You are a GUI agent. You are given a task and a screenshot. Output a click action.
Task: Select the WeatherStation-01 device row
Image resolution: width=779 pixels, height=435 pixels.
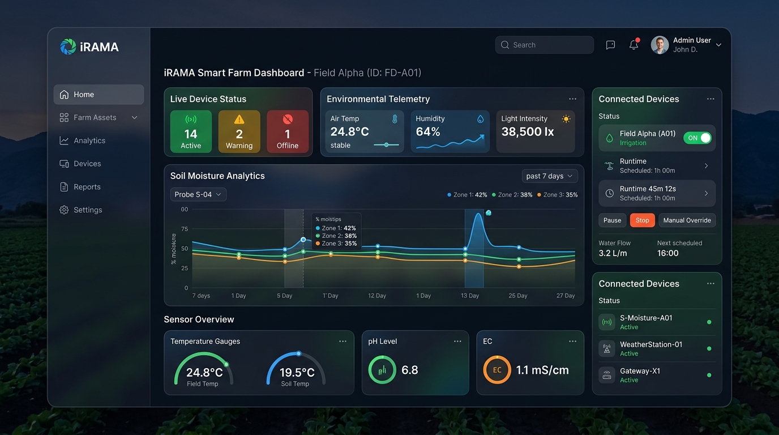pyautogui.click(x=657, y=348)
